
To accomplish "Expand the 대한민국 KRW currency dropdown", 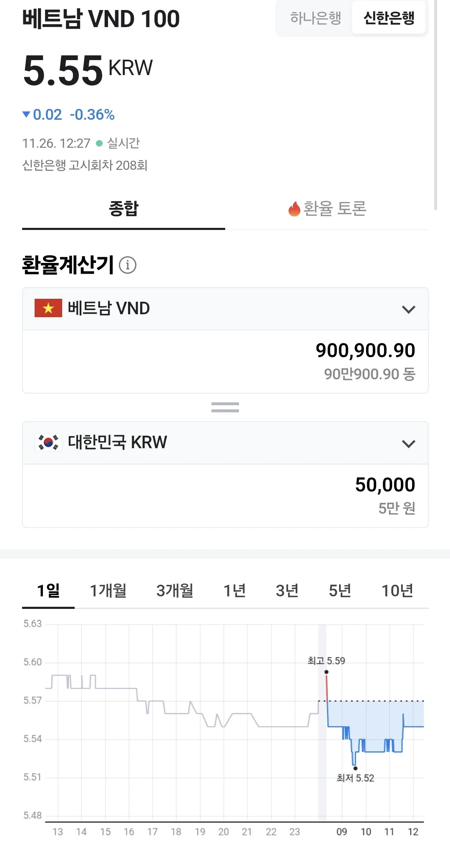I will (x=225, y=443).
